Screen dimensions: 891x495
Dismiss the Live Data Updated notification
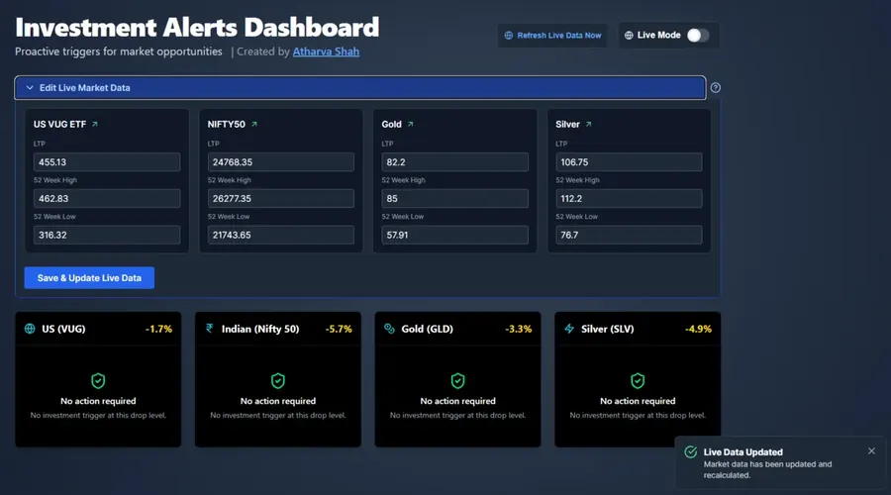871,451
